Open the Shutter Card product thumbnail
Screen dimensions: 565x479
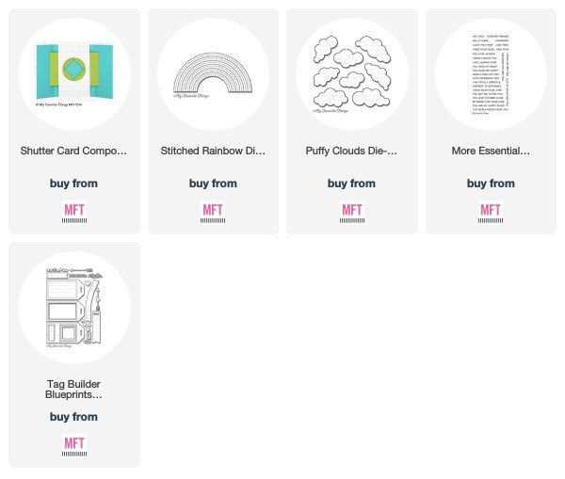click(74, 74)
